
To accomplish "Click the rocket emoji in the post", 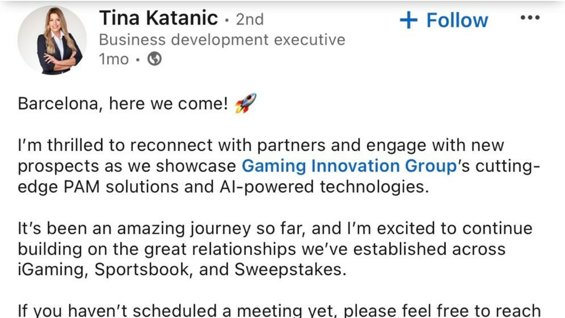I will [x=246, y=103].
